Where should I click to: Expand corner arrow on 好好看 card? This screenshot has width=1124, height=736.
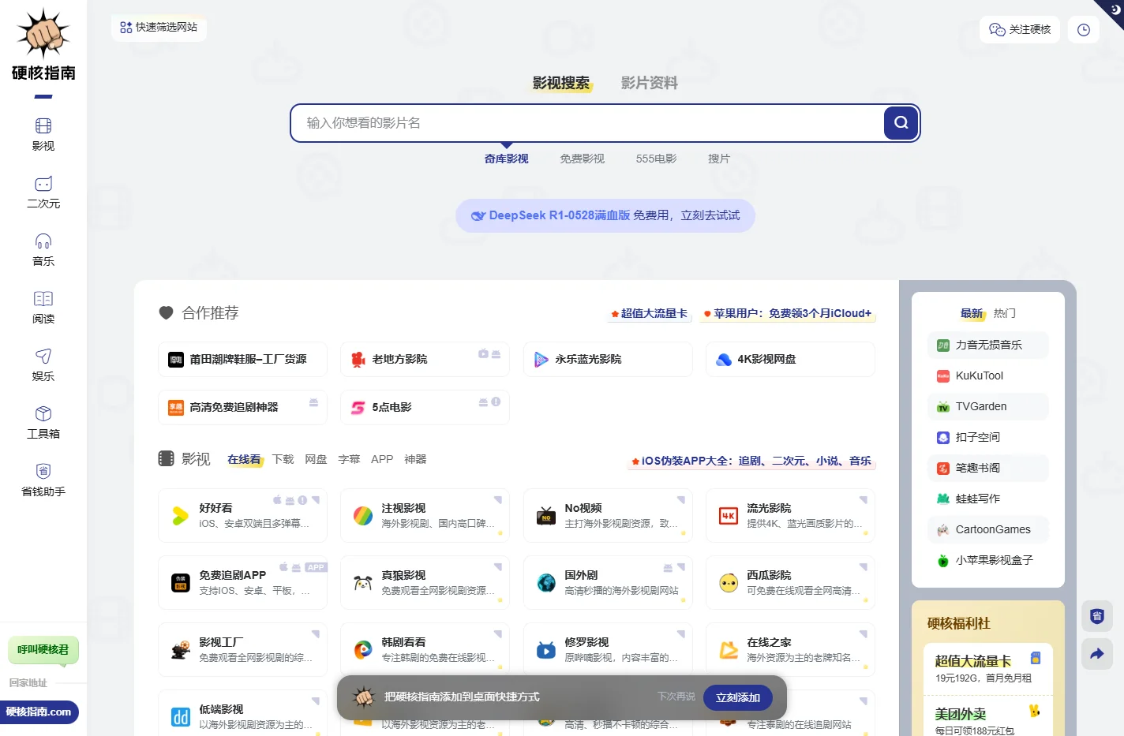pyautogui.click(x=316, y=500)
